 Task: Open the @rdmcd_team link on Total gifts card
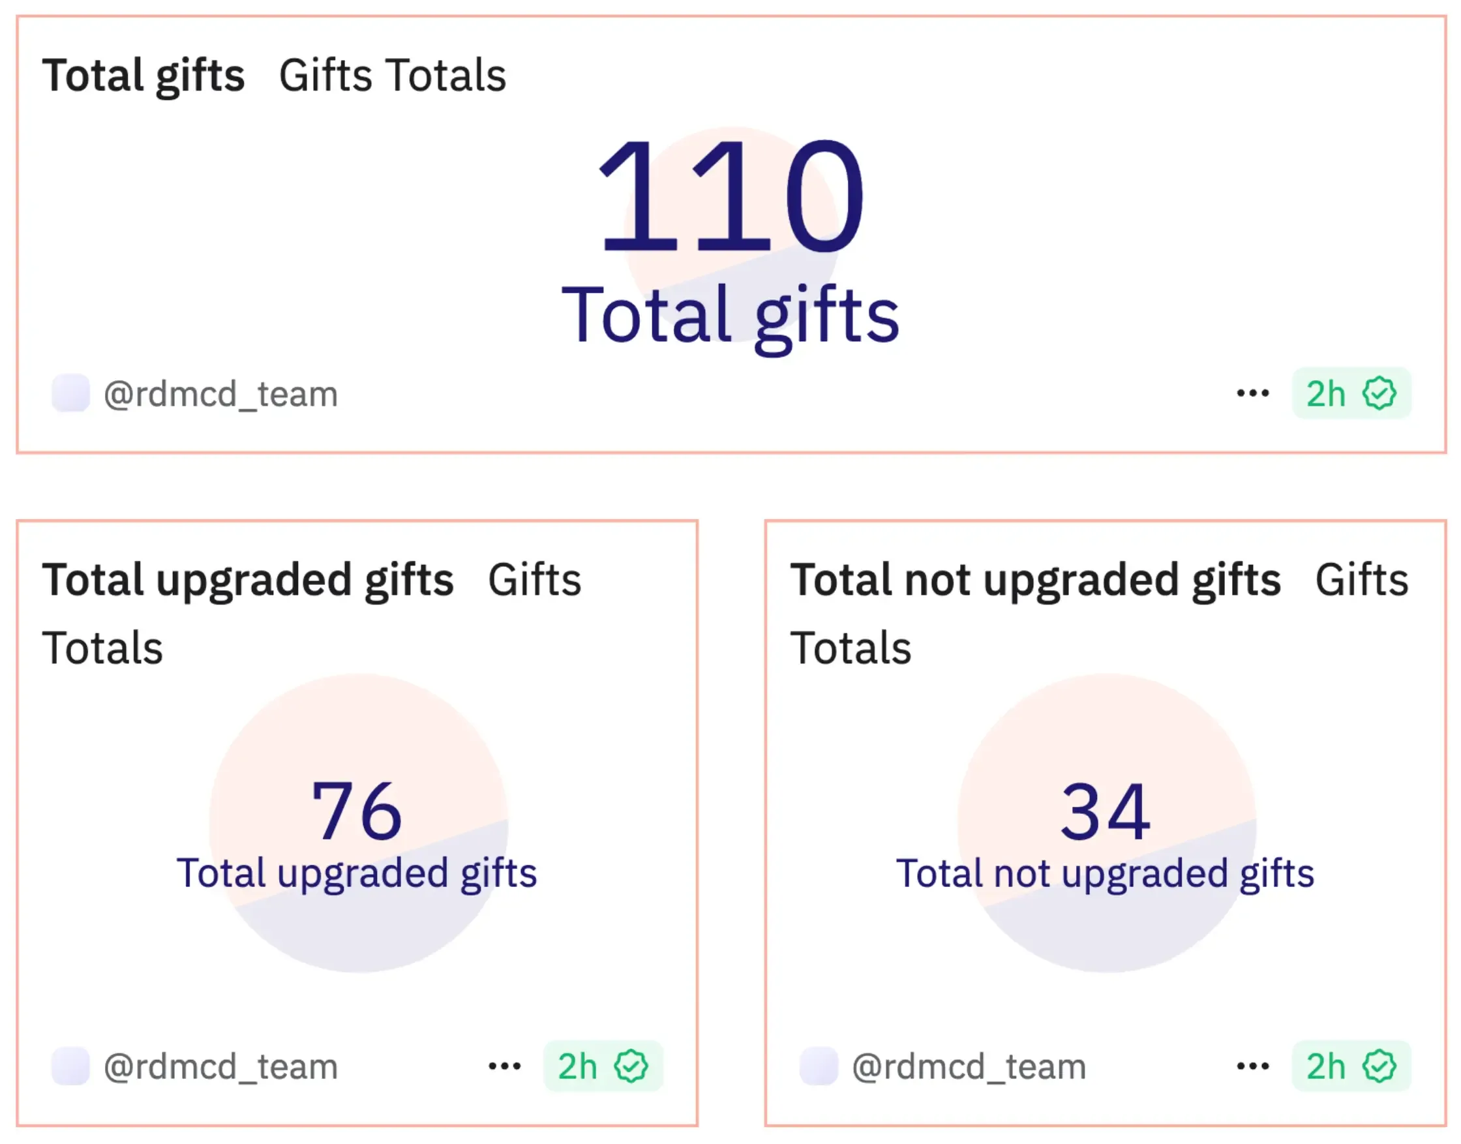pos(218,394)
